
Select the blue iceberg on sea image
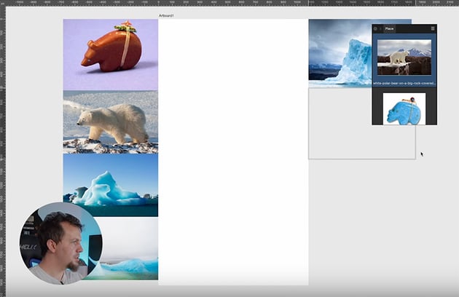111,185
